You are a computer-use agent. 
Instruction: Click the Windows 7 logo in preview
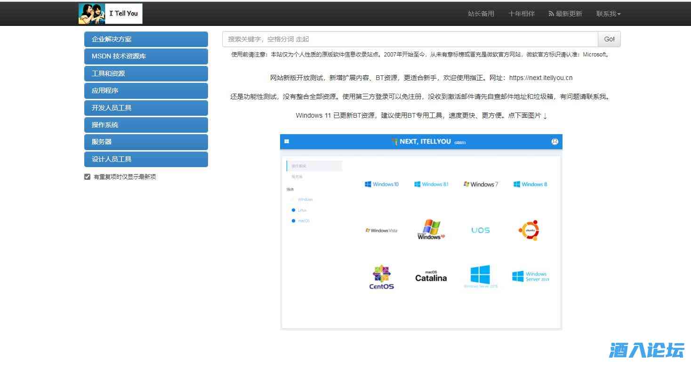481,184
